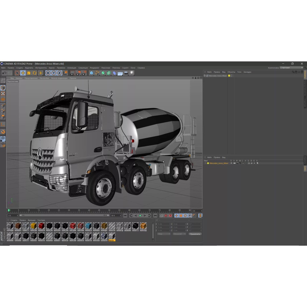Toggle parameter keyframe recording P icon
Image resolution: width=307 pixels, height=307 pixels.
pos(190,215)
